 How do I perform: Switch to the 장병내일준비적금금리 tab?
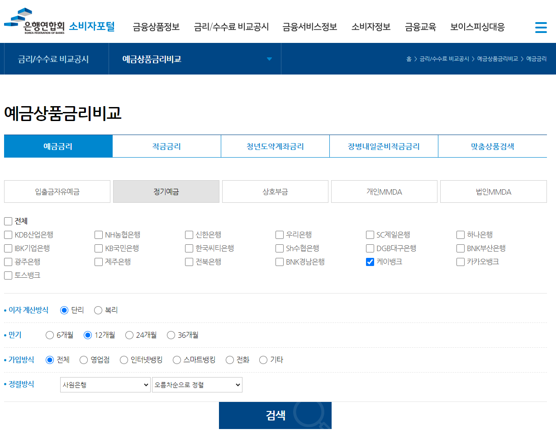coord(384,146)
